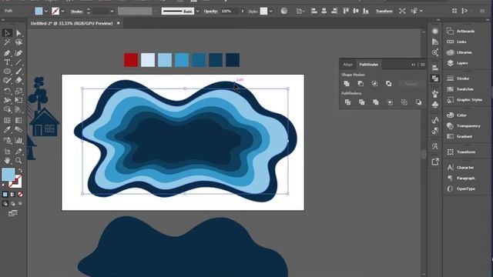The image size is (493, 277).
Task: Swap fill and stroke colors
Action: 20,171
